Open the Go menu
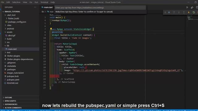Image resolution: width=198 pixels, height=111 pixels. (31, 2)
